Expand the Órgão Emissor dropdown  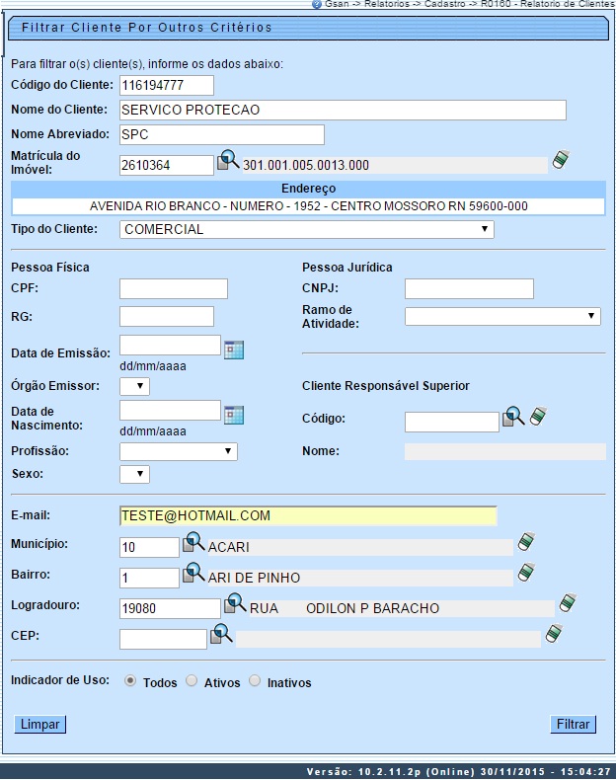[134, 386]
